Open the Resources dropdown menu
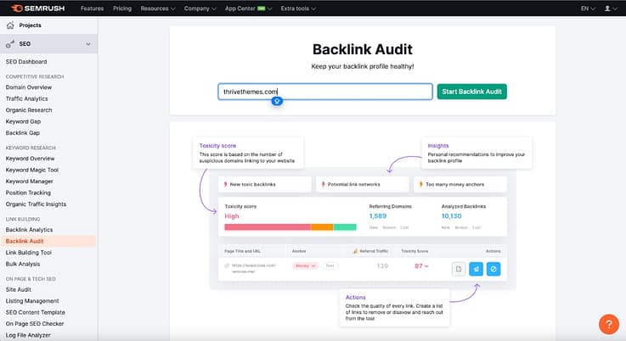The image size is (626, 341). 158,8
